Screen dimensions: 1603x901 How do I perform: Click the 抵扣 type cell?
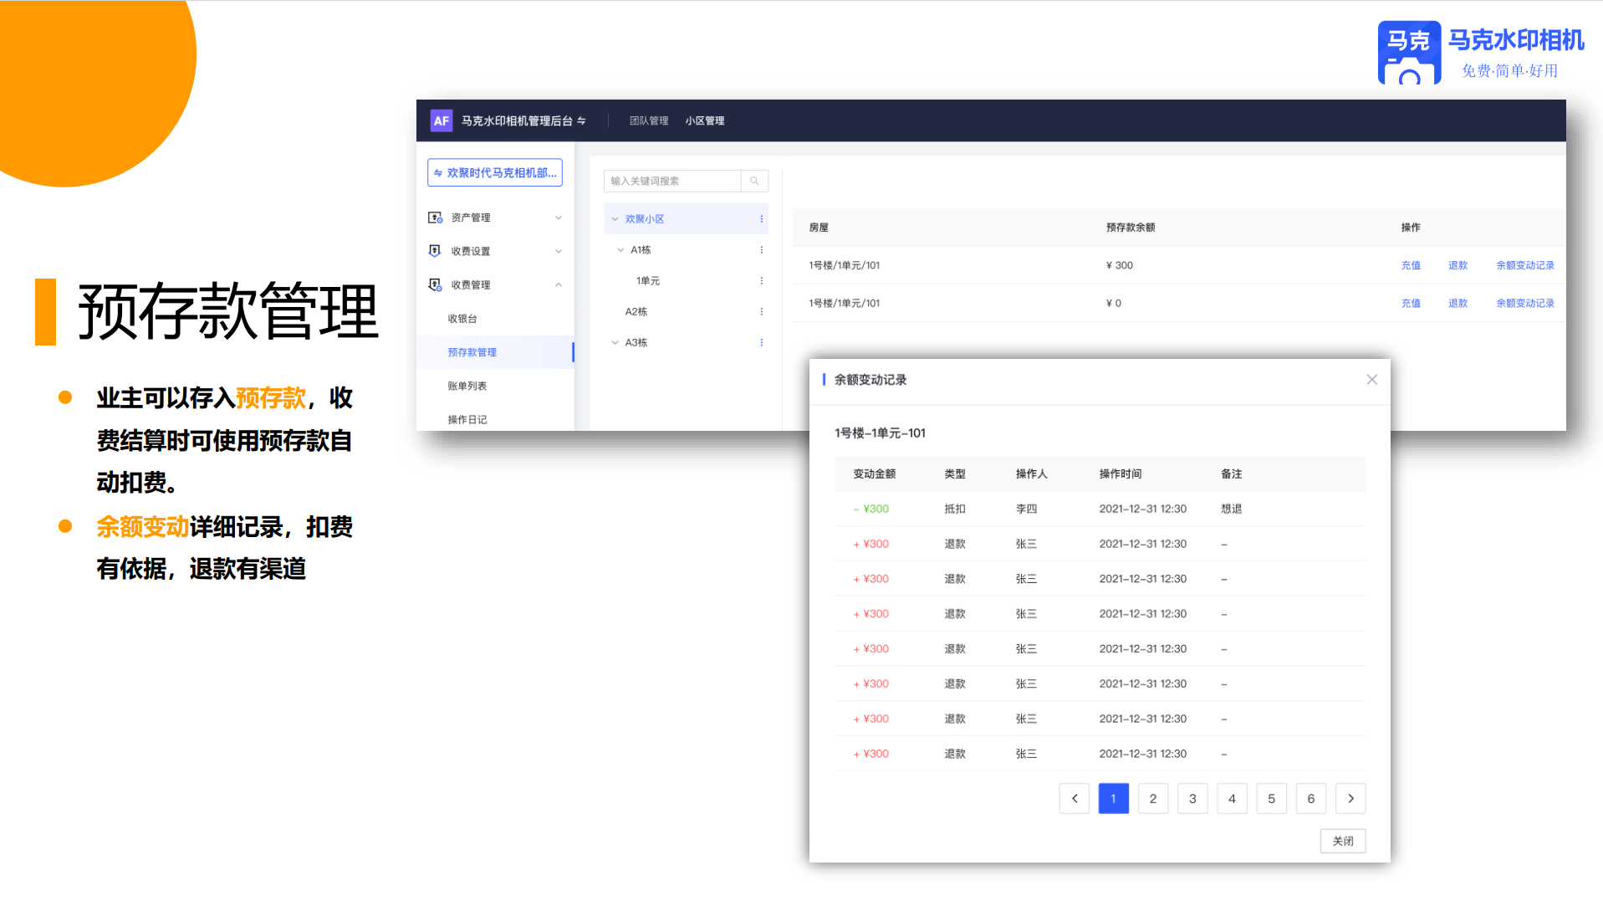[955, 509]
